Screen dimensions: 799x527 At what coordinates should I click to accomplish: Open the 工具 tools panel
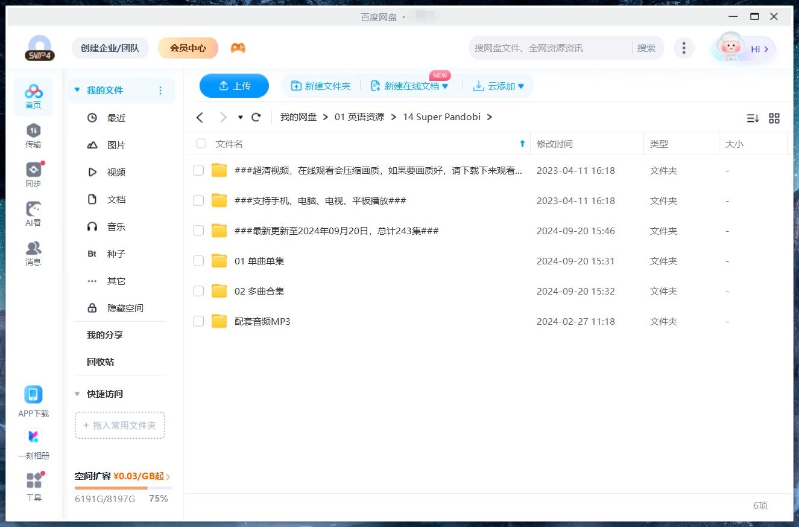click(x=33, y=484)
